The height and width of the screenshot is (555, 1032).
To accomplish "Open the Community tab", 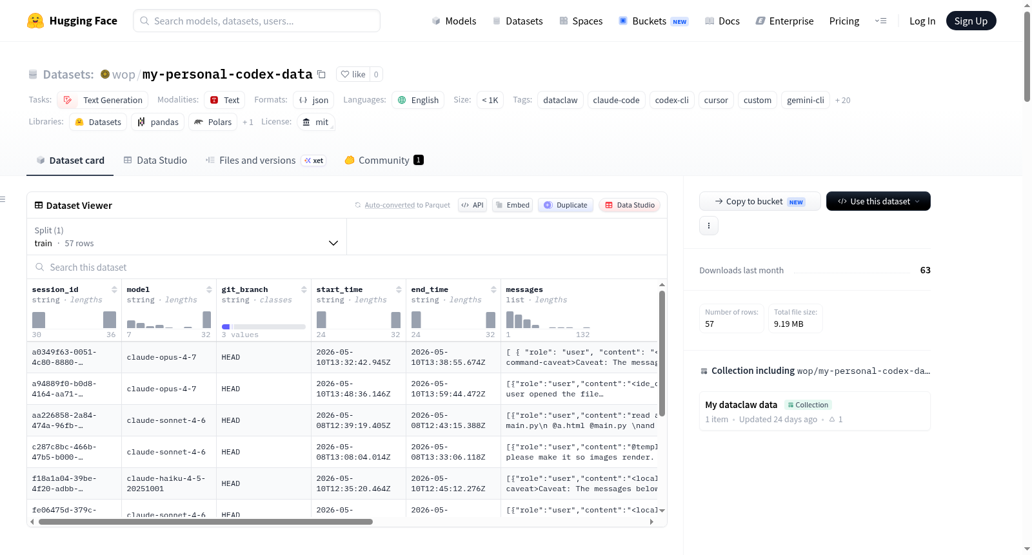I will coord(384,161).
